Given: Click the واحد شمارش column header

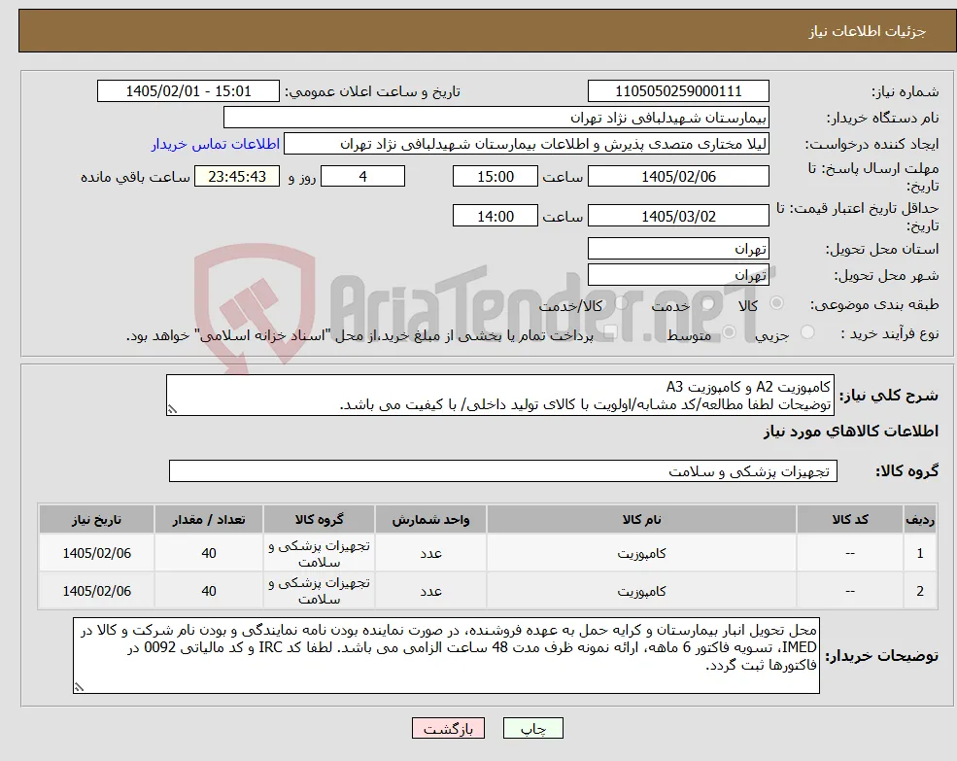Looking at the screenshot, I should (x=431, y=520).
